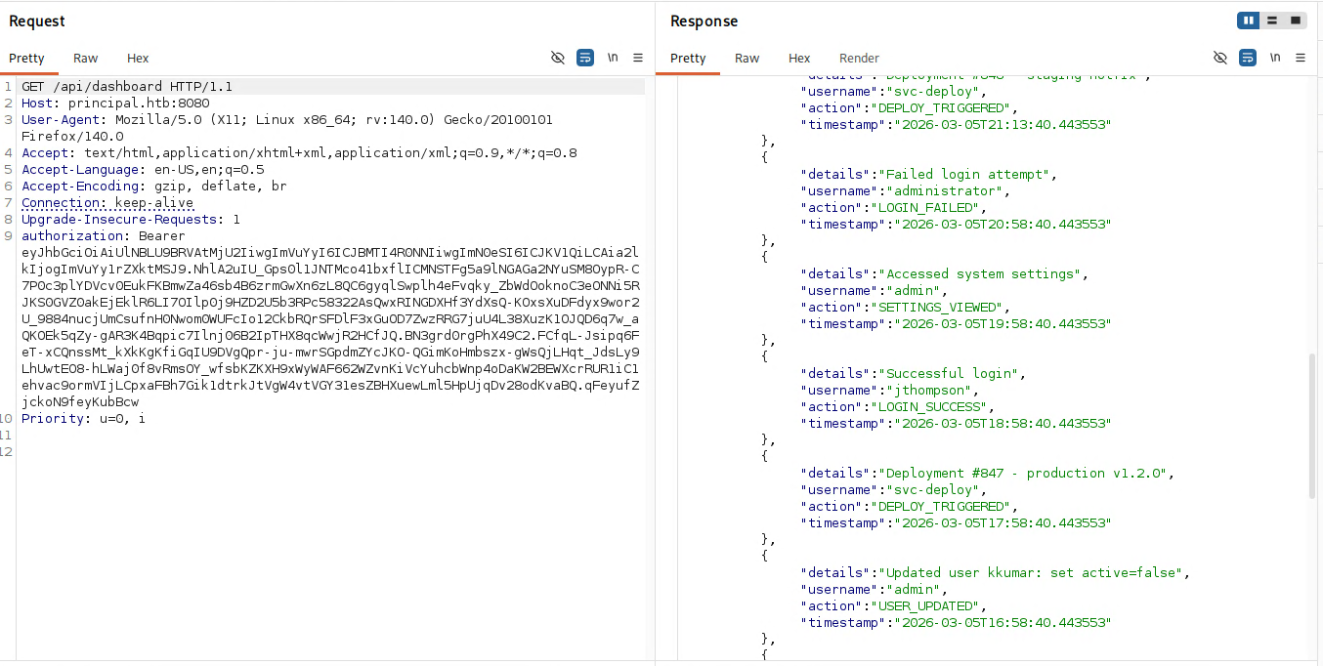This screenshot has width=1323, height=666.
Task: Switch to Raw tab in Response panel
Action: pos(747,59)
